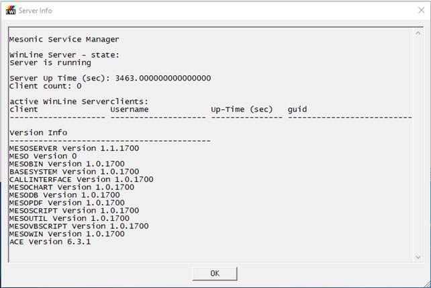Click the Username column header
The width and height of the screenshot is (431, 288).
[130, 109]
